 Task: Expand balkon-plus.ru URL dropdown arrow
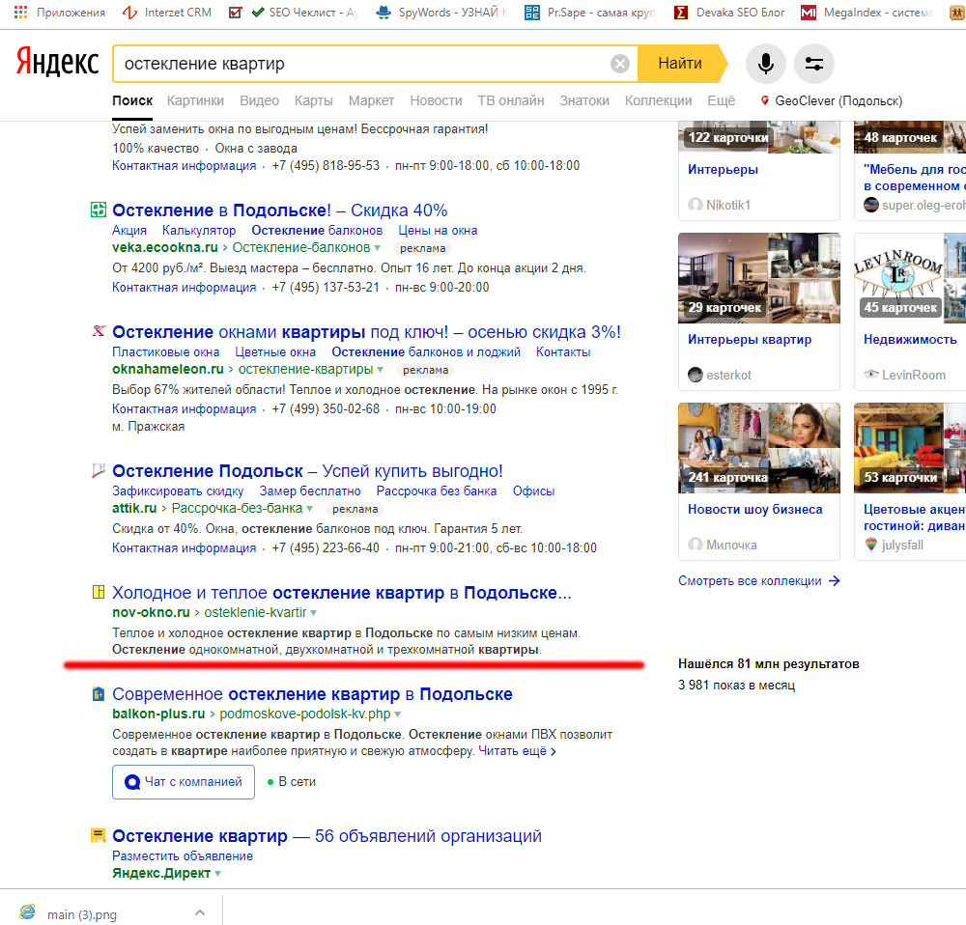pos(397,715)
